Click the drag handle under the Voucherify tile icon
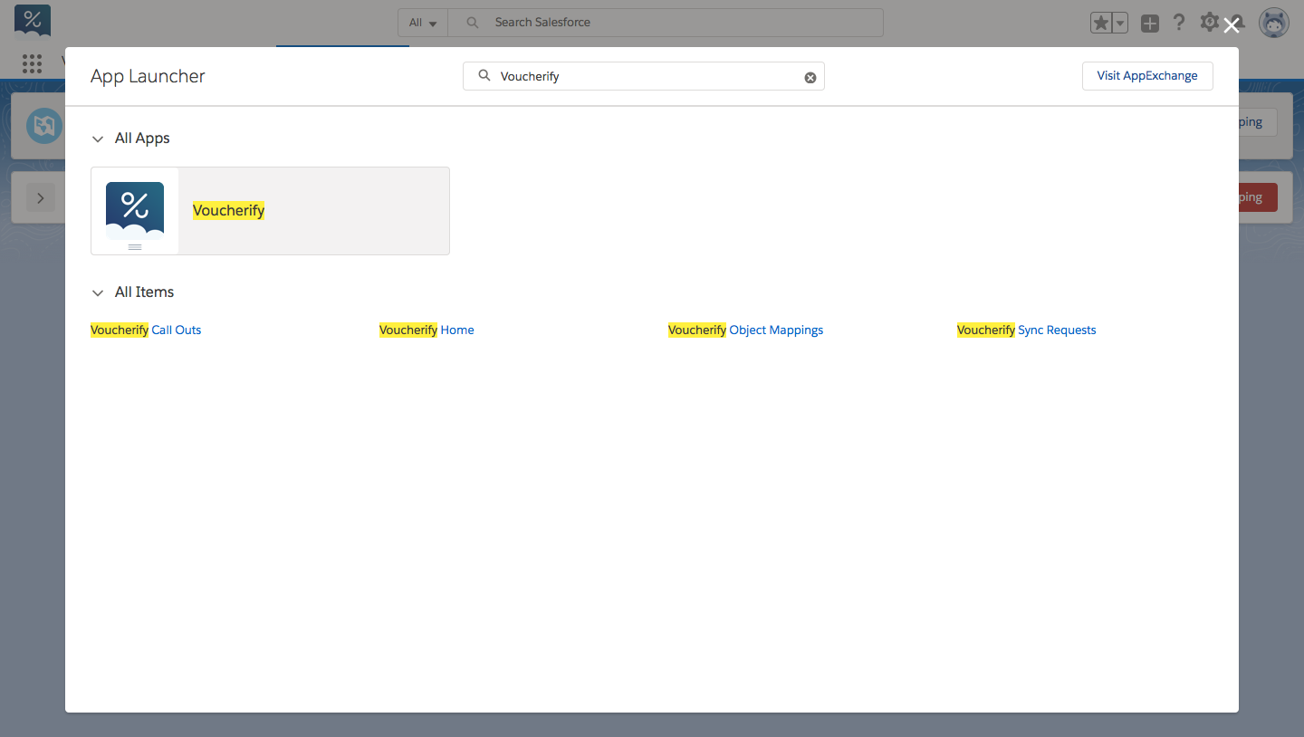1304x737 pixels. [135, 247]
